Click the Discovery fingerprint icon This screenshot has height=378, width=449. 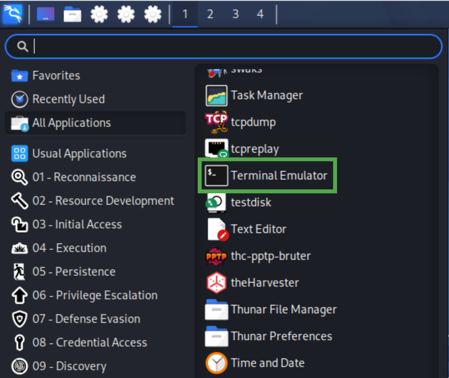point(19,366)
